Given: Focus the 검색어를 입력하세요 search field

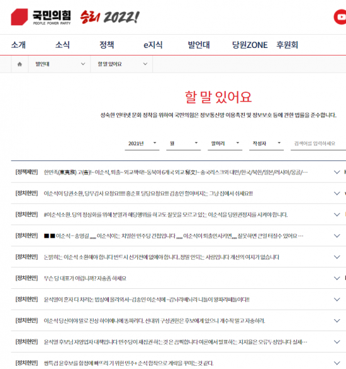Looking at the screenshot, I should (x=318, y=143).
